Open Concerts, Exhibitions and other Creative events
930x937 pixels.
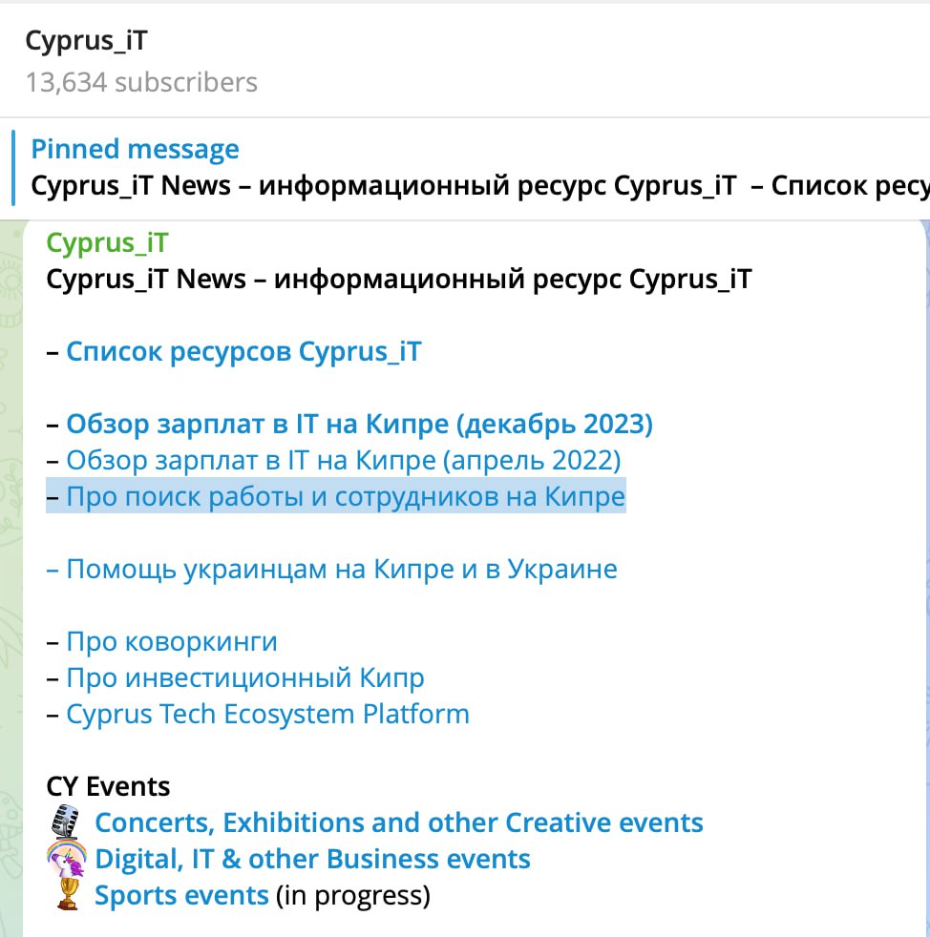(399, 822)
